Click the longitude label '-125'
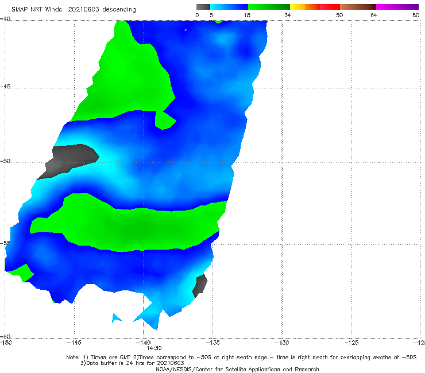The width and height of the screenshot is (425, 373). point(351,343)
